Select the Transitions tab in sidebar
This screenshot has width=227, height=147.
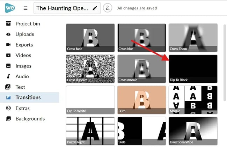pos(28,97)
